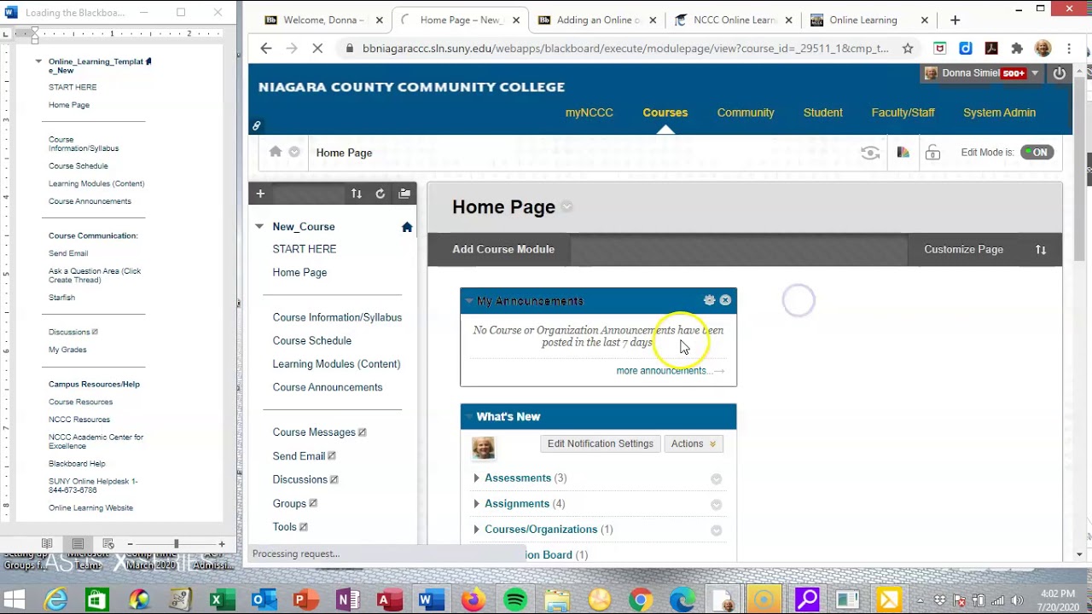Screen dimensions: 1092x614
Task: Click the Adobe Acrobat extension icon
Action: 991,49
